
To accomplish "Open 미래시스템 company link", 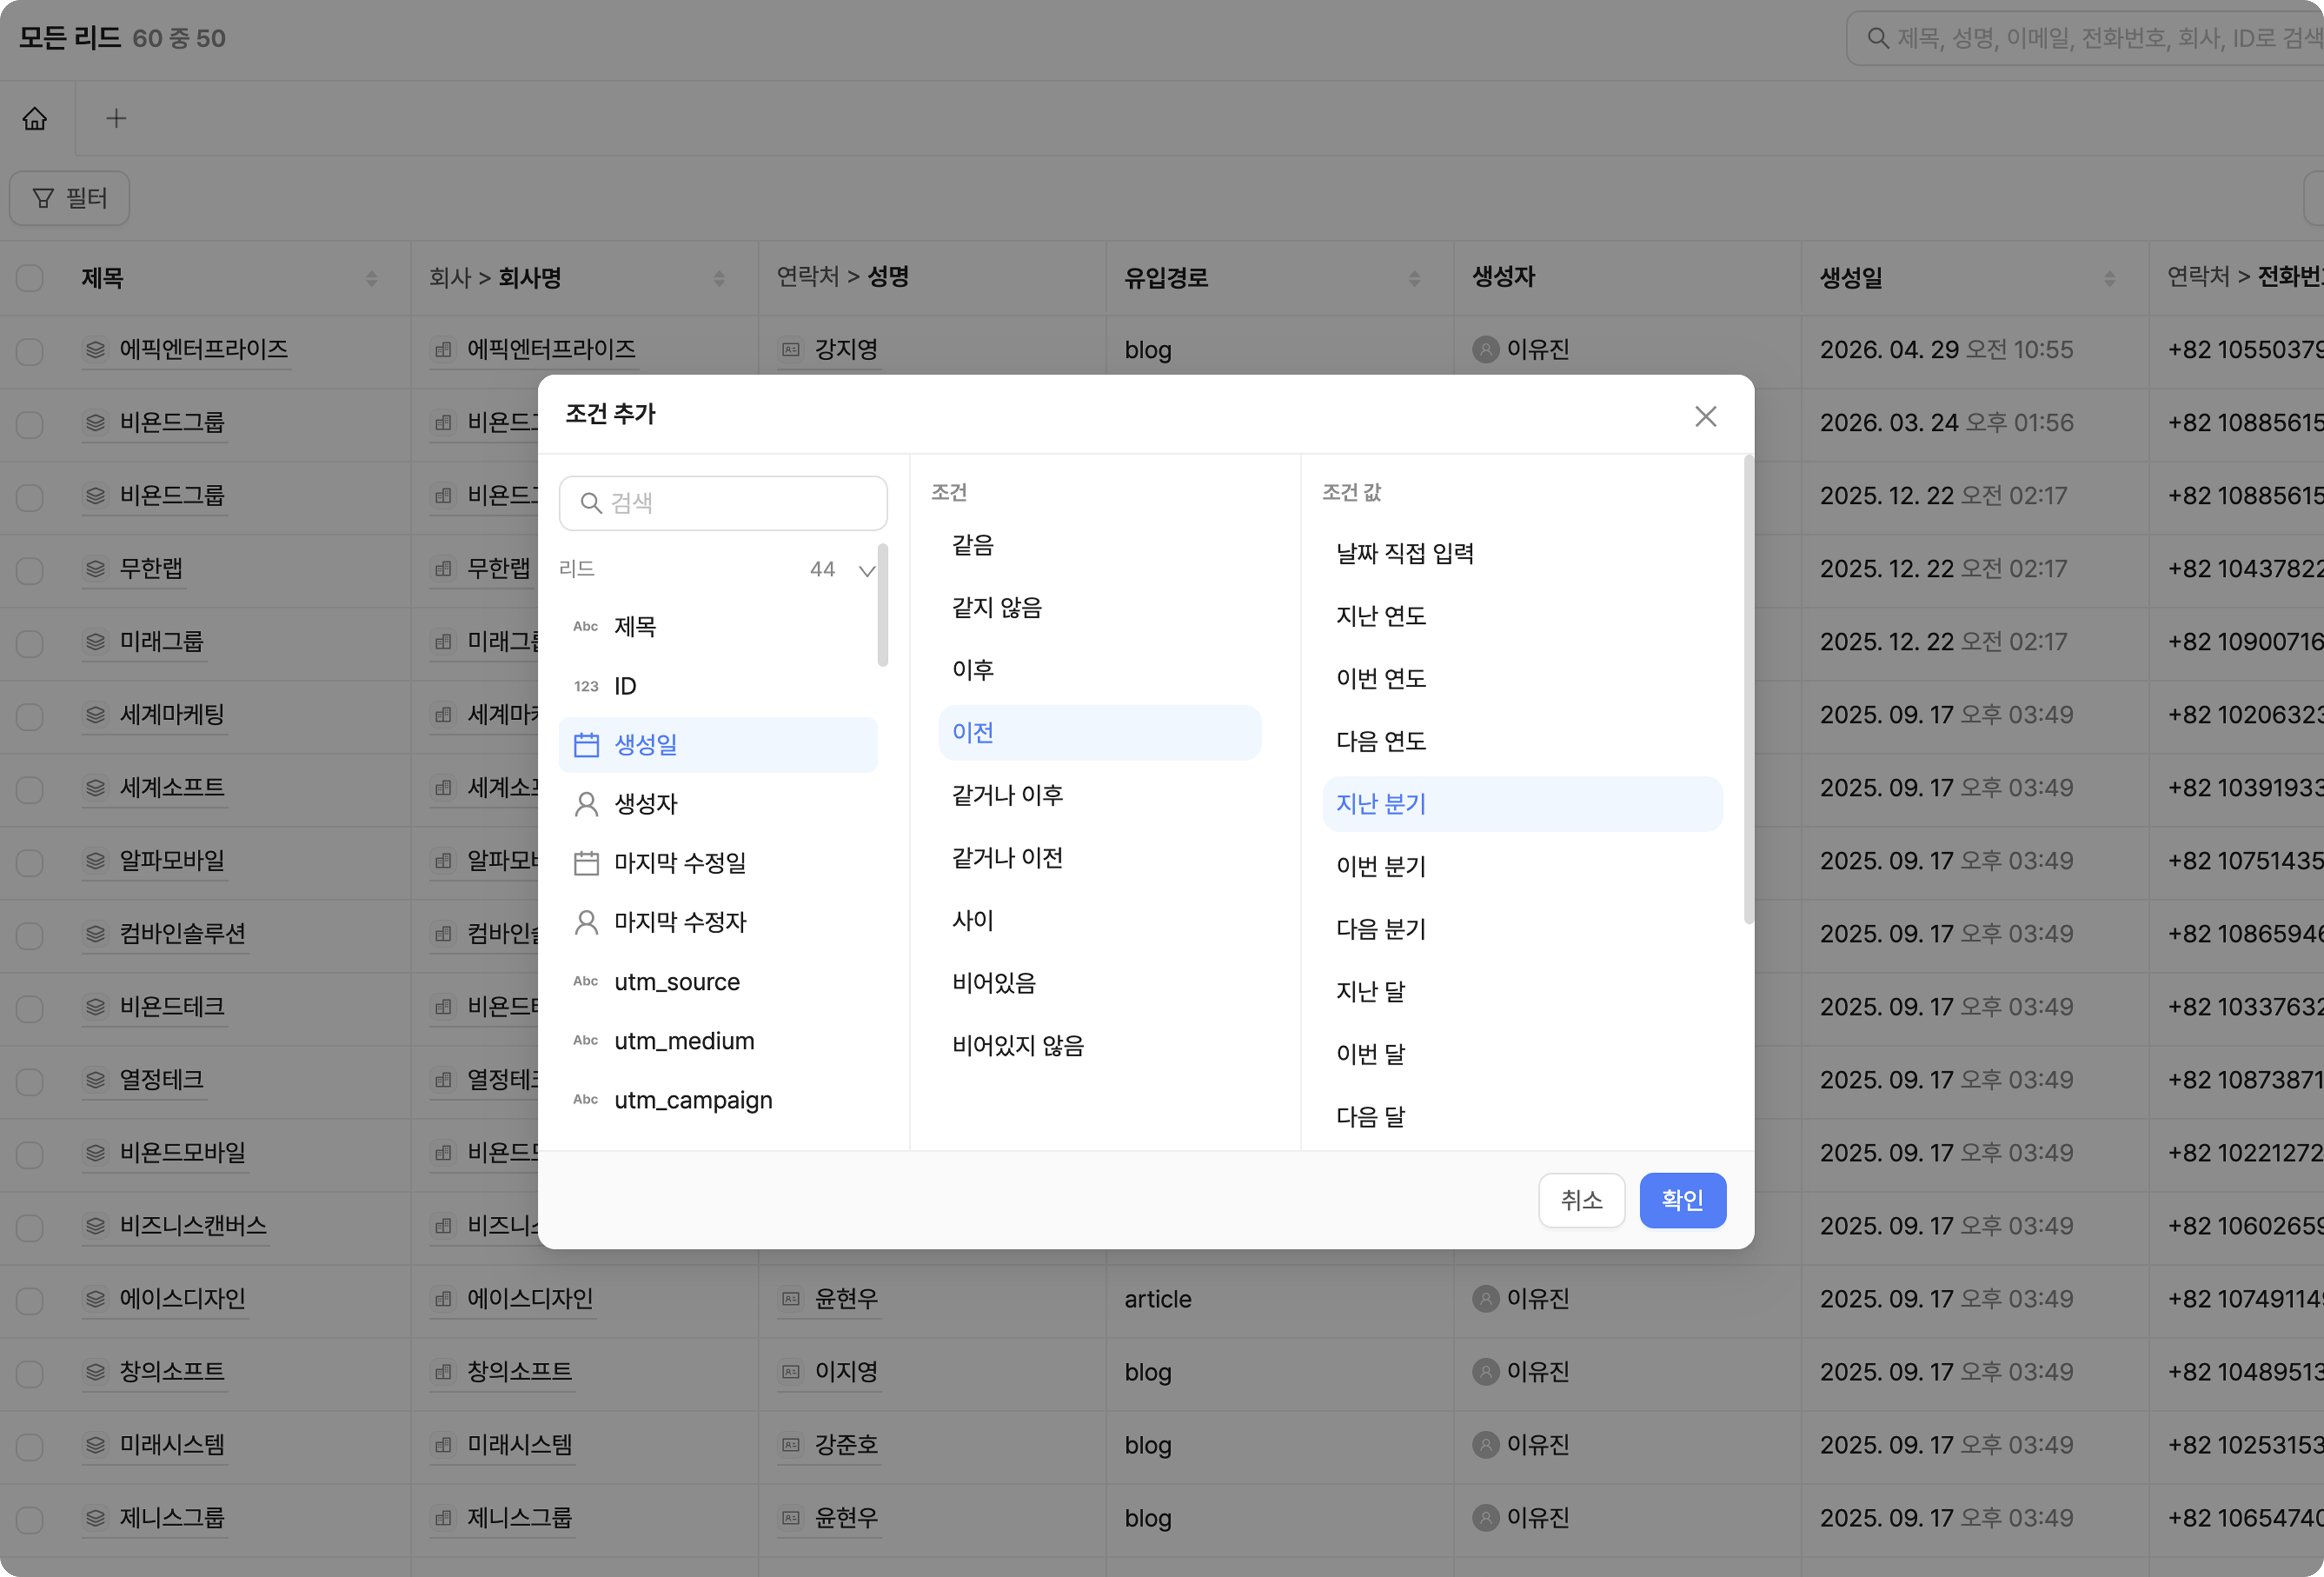I will click(520, 1445).
